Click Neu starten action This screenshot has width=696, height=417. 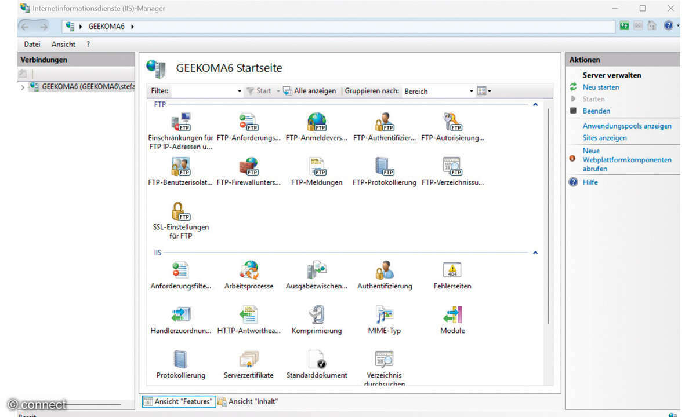pos(600,87)
